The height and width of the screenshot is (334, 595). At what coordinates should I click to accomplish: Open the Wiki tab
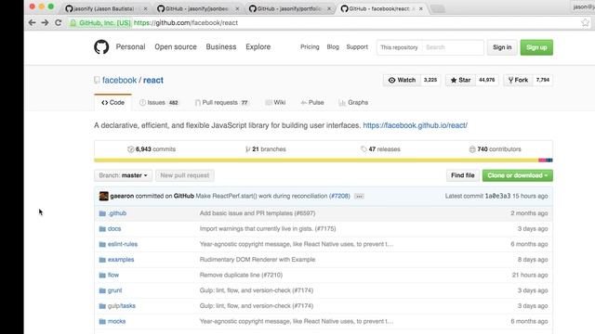(x=275, y=103)
